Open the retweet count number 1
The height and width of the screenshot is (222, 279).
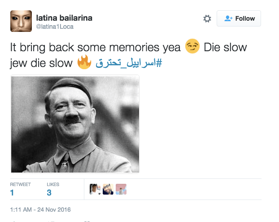coord(12,193)
